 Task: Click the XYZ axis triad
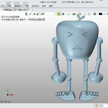10,92
